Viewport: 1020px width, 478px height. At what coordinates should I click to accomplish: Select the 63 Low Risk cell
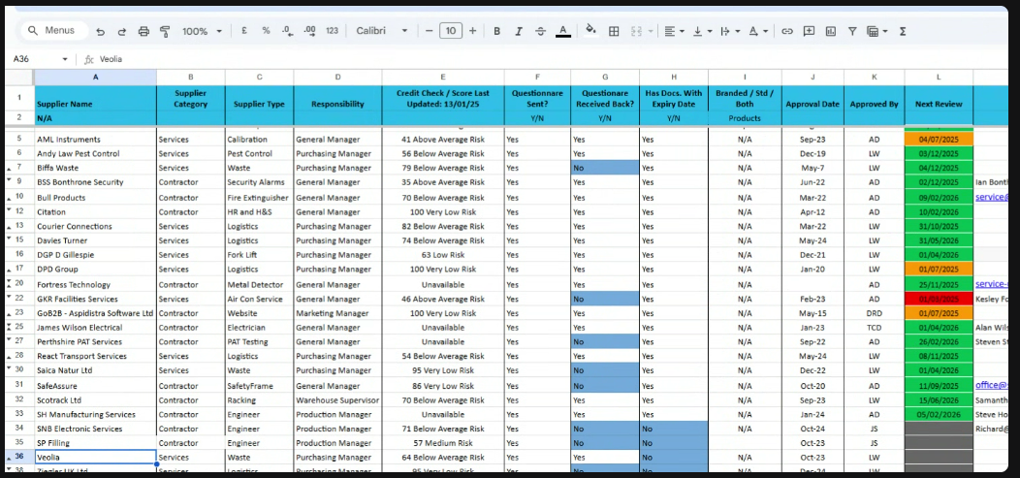tap(443, 254)
